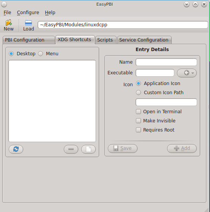Open the Help menu

click(x=50, y=13)
